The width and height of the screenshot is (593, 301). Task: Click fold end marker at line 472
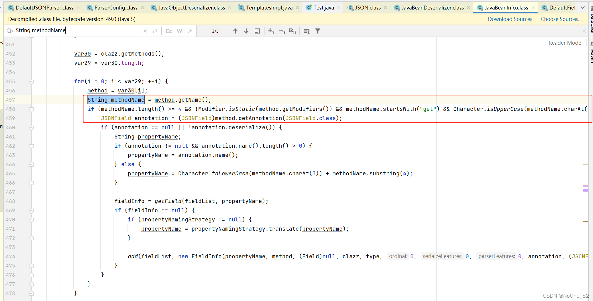[32, 238]
